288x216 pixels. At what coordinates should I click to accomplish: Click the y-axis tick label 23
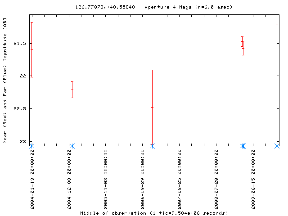pos(23,141)
